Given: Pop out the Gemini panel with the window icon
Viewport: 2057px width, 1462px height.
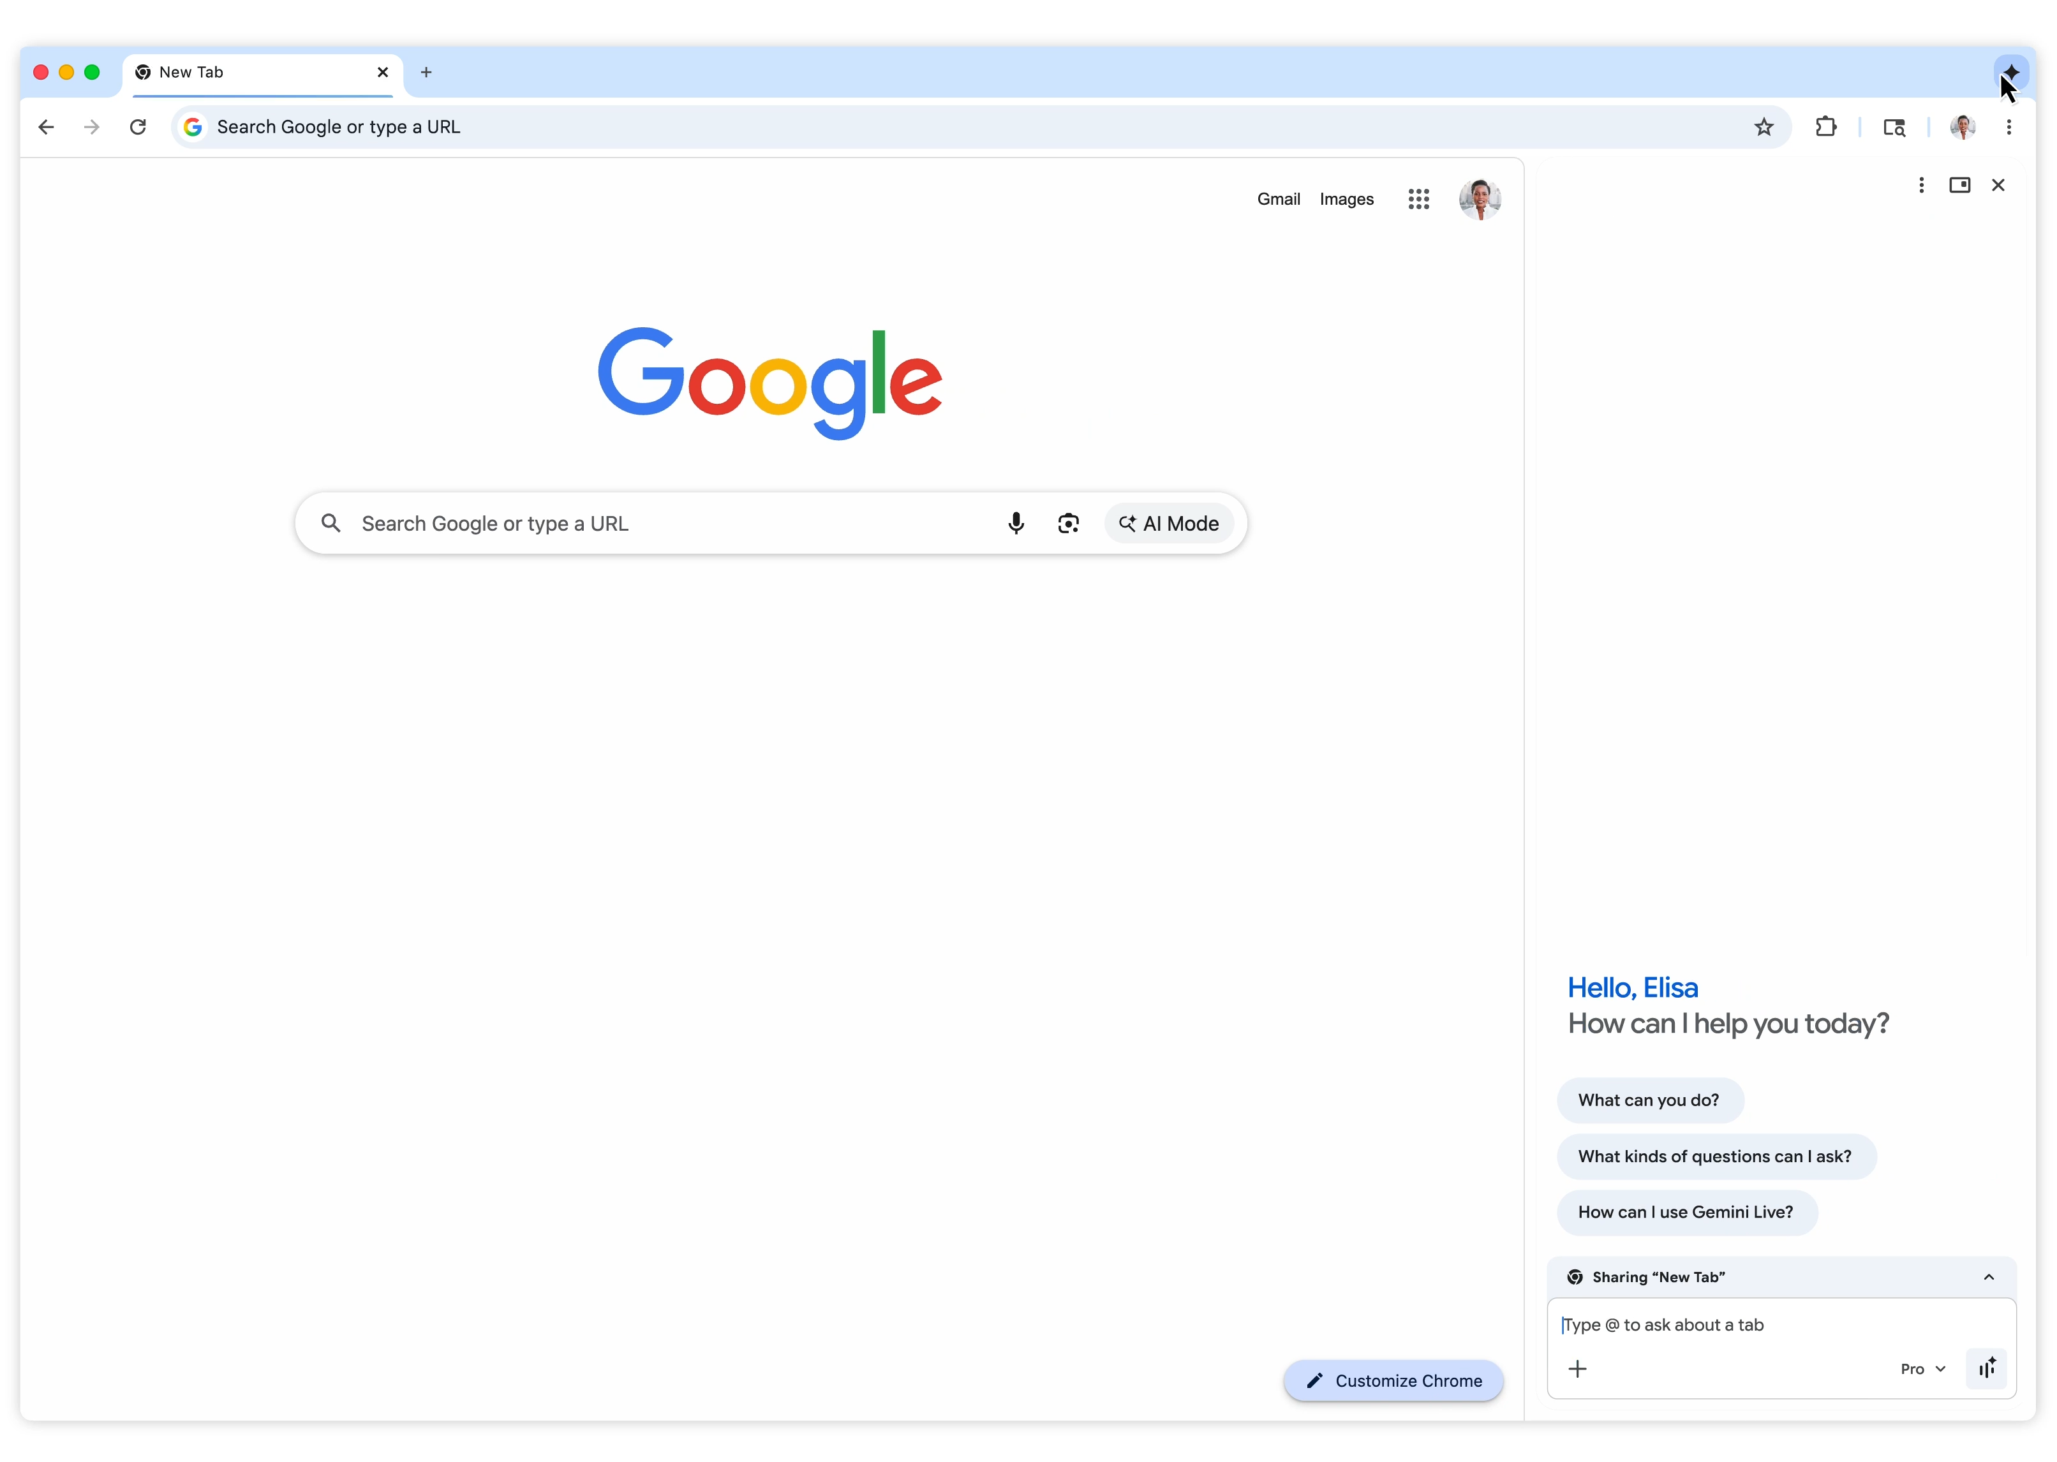Looking at the screenshot, I should (1961, 184).
